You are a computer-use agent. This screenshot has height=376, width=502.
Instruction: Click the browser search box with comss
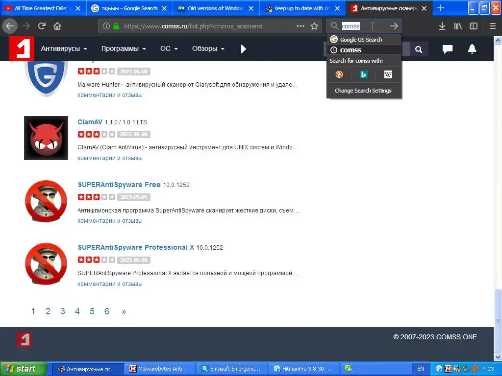coord(363,26)
